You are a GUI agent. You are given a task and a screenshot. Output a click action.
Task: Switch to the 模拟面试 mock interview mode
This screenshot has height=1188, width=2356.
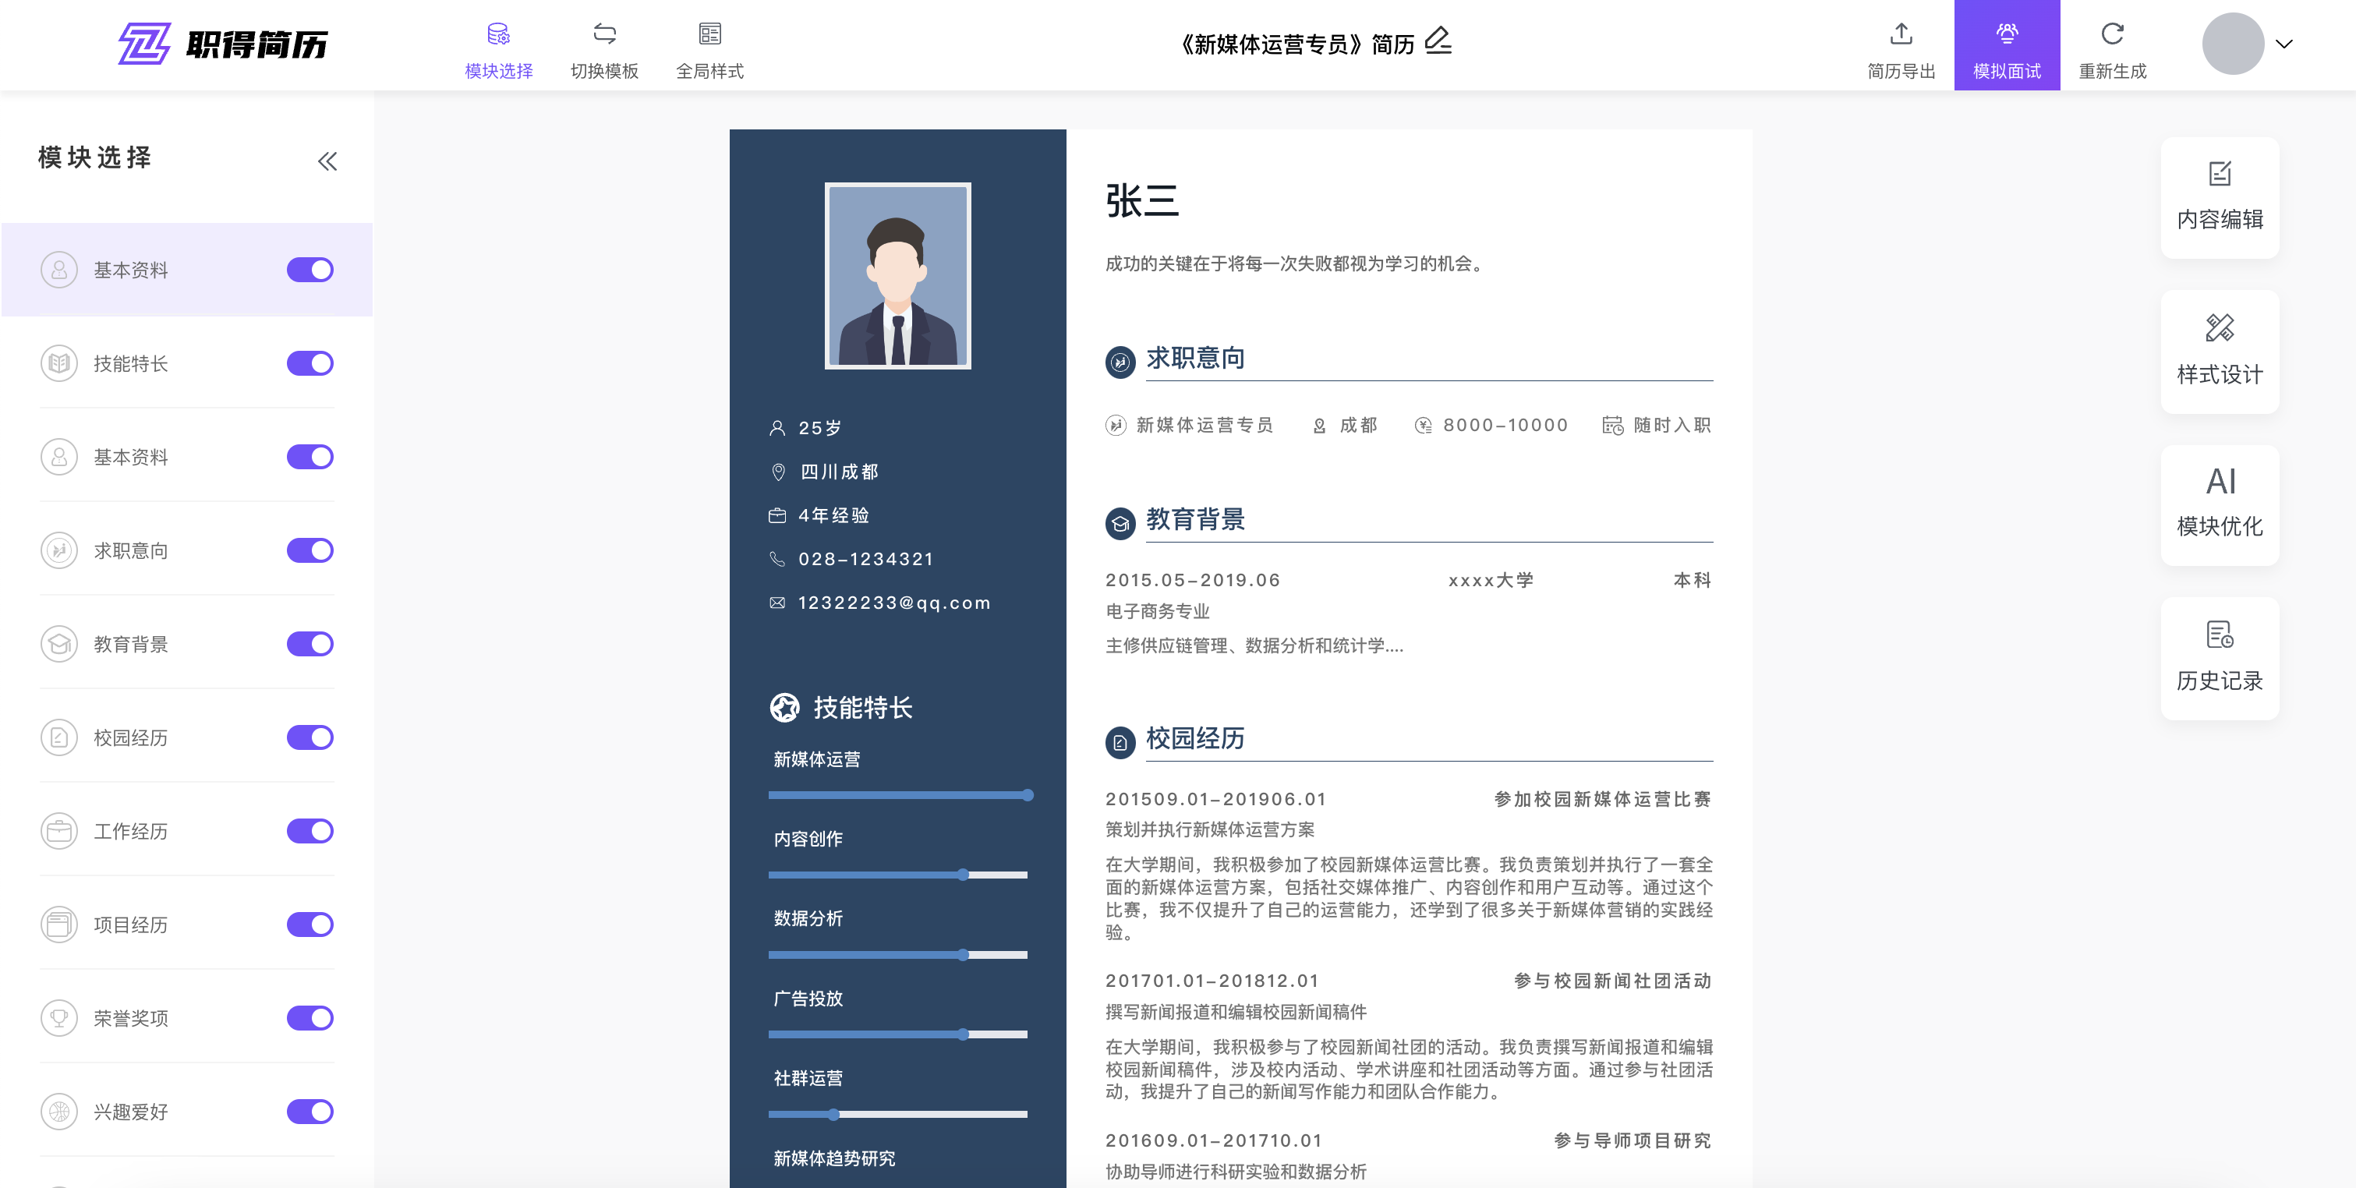(x=2007, y=46)
